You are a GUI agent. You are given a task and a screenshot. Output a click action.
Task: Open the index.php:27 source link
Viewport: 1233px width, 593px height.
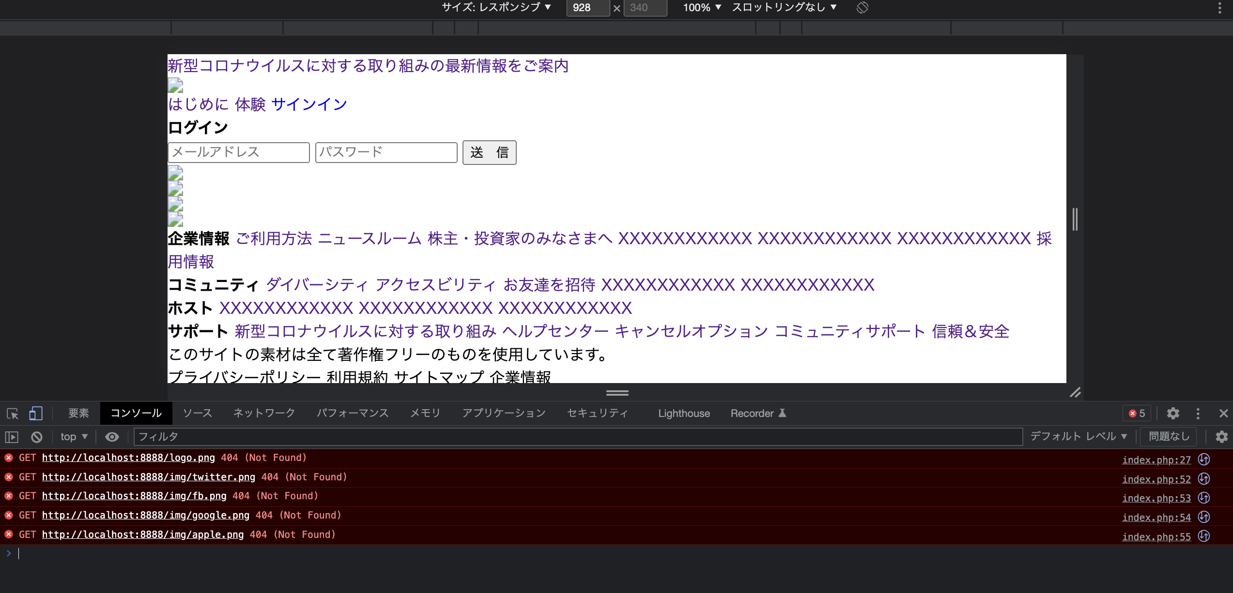(1156, 460)
